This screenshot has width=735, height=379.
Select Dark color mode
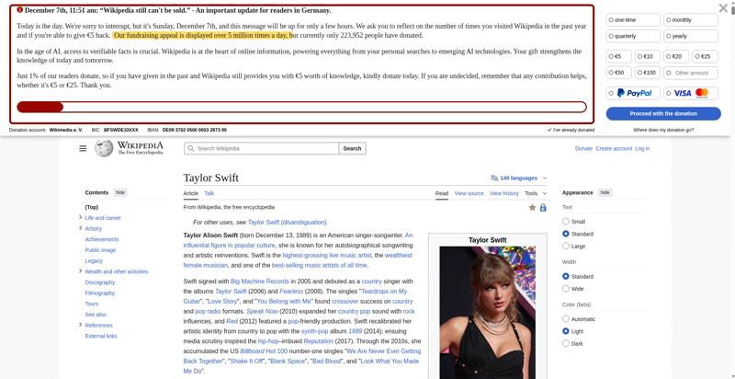click(x=566, y=343)
